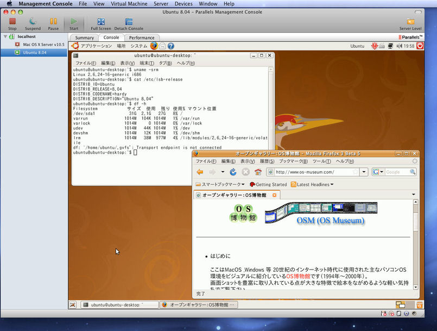Open the terminal ファイル(F) menu
Image resolution: width=437 pixels, height=331 pixels.
pyautogui.click(x=86, y=63)
